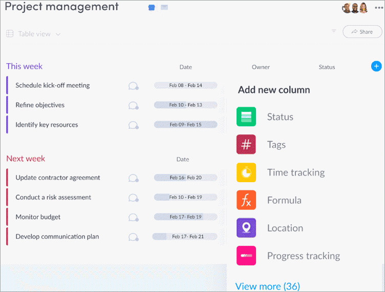This screenshot has width=385, height=292.
Task: Select the orange Formula fx icon
Action: [246, 200]
